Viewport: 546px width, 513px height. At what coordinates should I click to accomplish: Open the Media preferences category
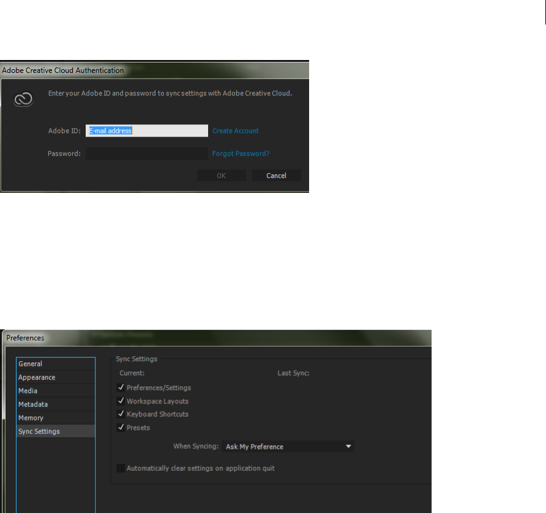click(56, 391)
